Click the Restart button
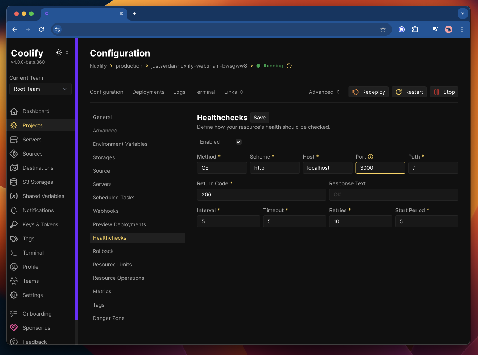Viewport: 478px width, 355px height. 409,92
